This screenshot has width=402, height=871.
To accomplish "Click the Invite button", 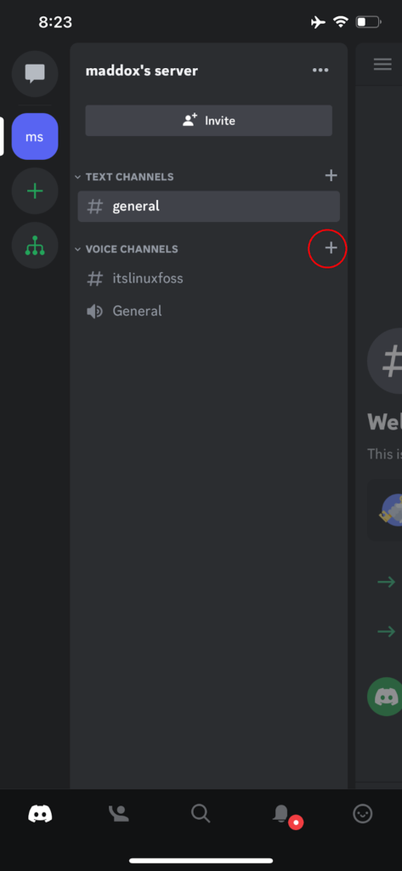I will (x=209, y=121).
